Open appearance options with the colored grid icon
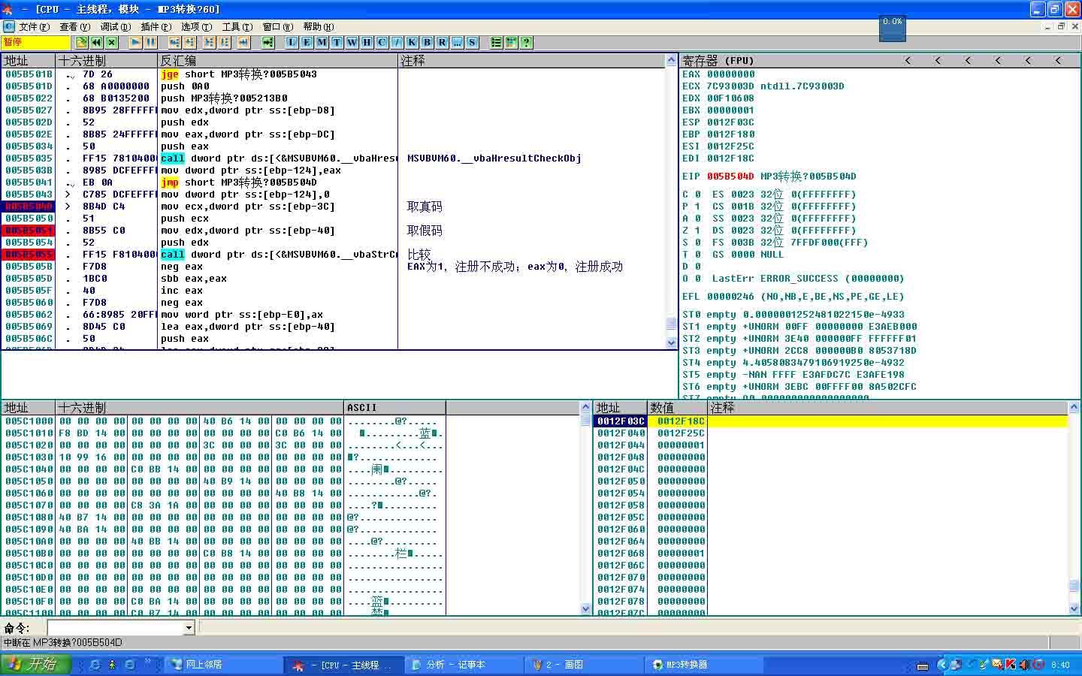Viewport: 1082px width, 676px height. click(511, 43)
